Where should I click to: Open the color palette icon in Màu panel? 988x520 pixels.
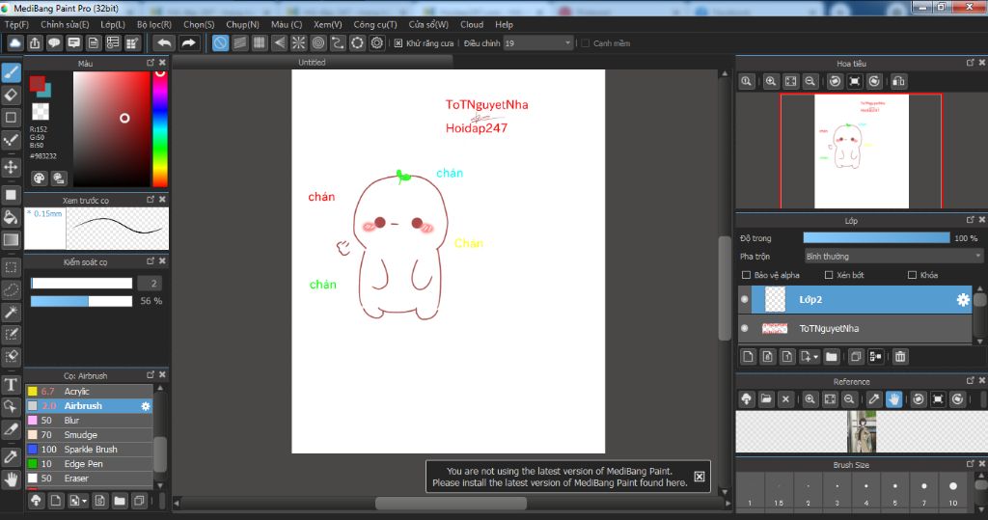coord(39,178)
